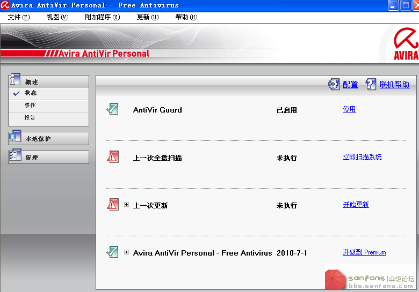Expand the 本地保护 sidebar section

tap(49, 139)
